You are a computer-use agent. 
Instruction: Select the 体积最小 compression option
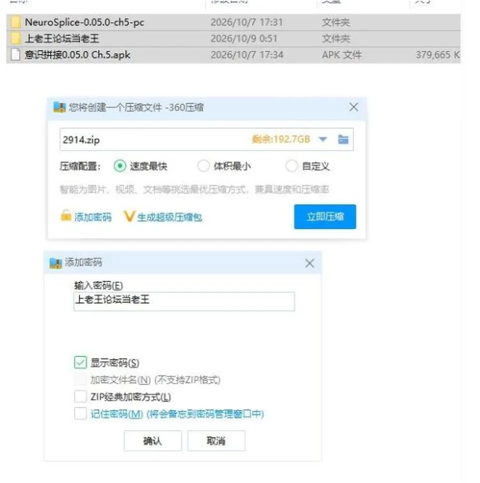pyautogui.click(x=203, y=166)
